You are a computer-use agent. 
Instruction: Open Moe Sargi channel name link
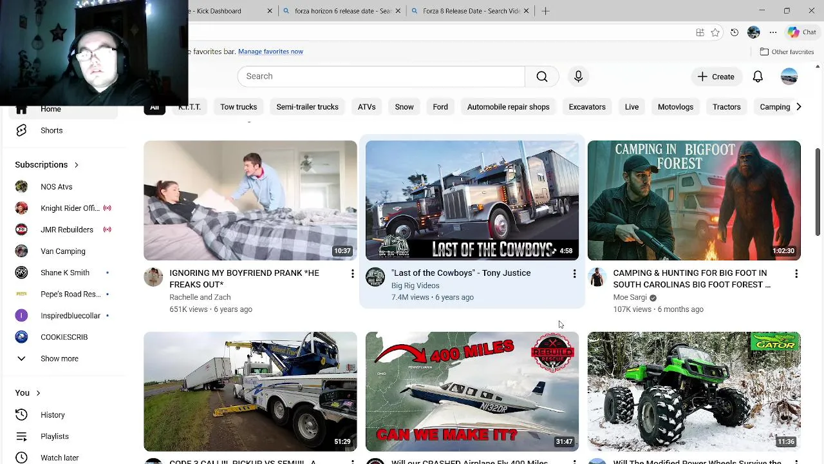(x=630, y=297)
